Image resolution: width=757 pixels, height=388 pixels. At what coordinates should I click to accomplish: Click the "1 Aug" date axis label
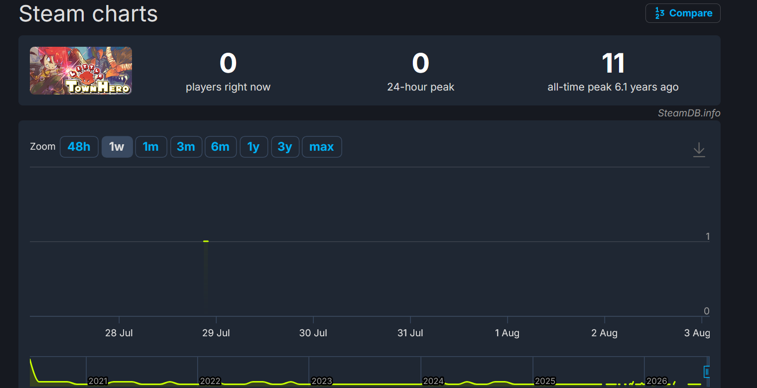[x=507, y=333]
